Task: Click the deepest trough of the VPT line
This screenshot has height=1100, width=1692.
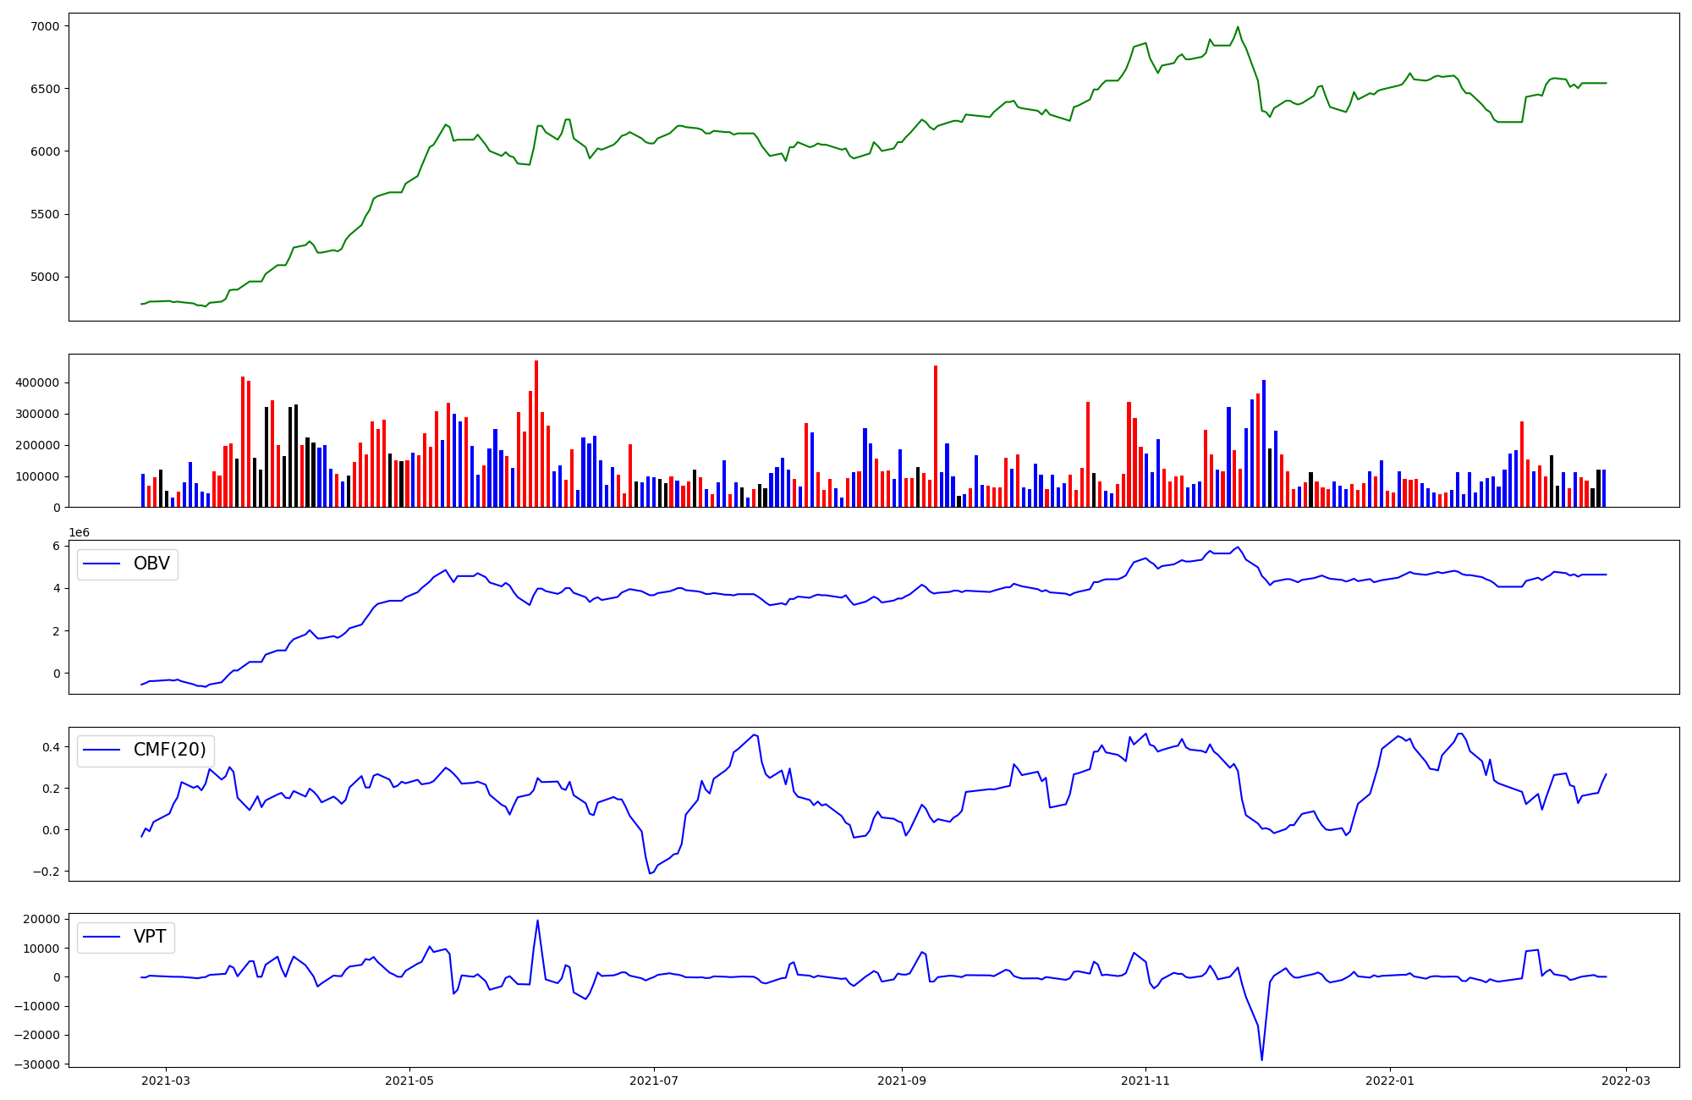Action: [x=1261, y=1059]
